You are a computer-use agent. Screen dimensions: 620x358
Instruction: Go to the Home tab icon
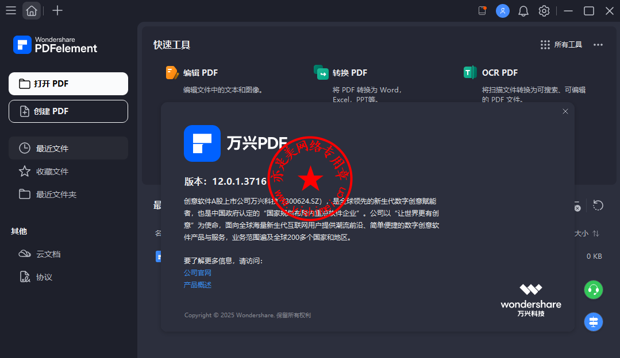click(32, 11)
